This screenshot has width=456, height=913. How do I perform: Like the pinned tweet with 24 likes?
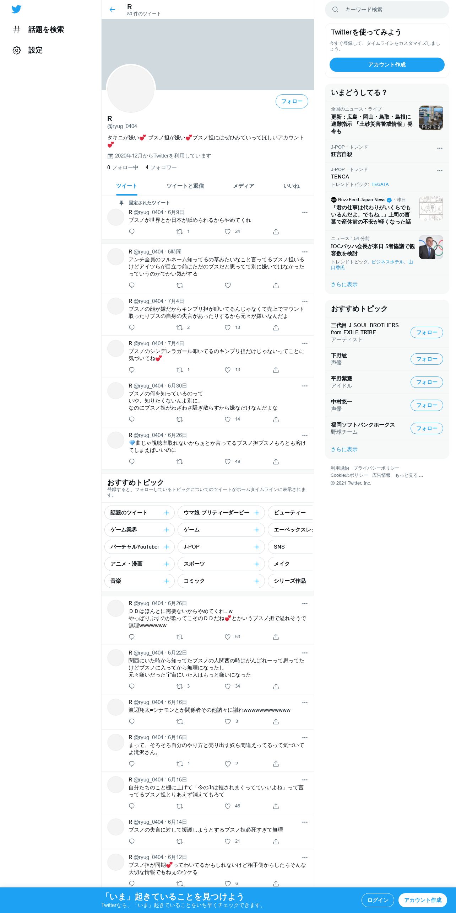click(228, 231)
